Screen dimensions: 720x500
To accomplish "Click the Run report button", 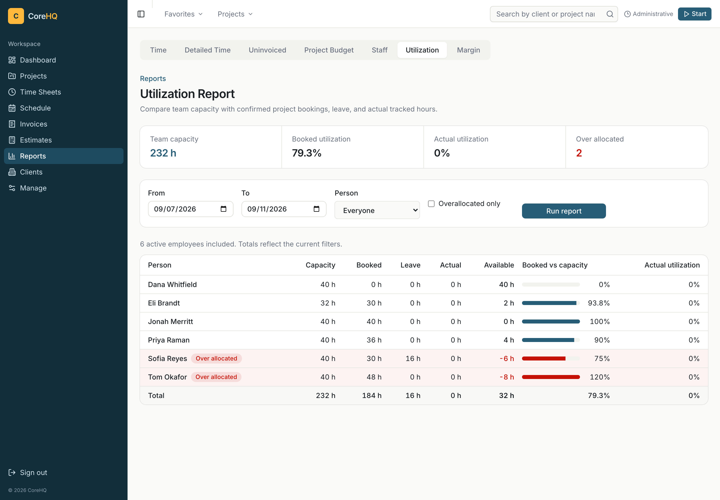I will pyautogui.click(x=564, y=211).
